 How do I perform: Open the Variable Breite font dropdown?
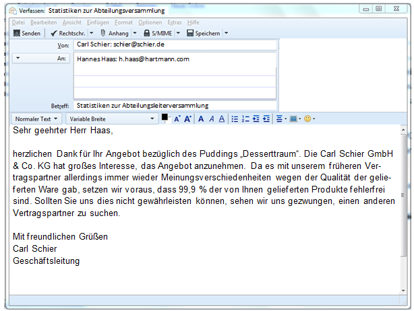[x=111, y=118]
